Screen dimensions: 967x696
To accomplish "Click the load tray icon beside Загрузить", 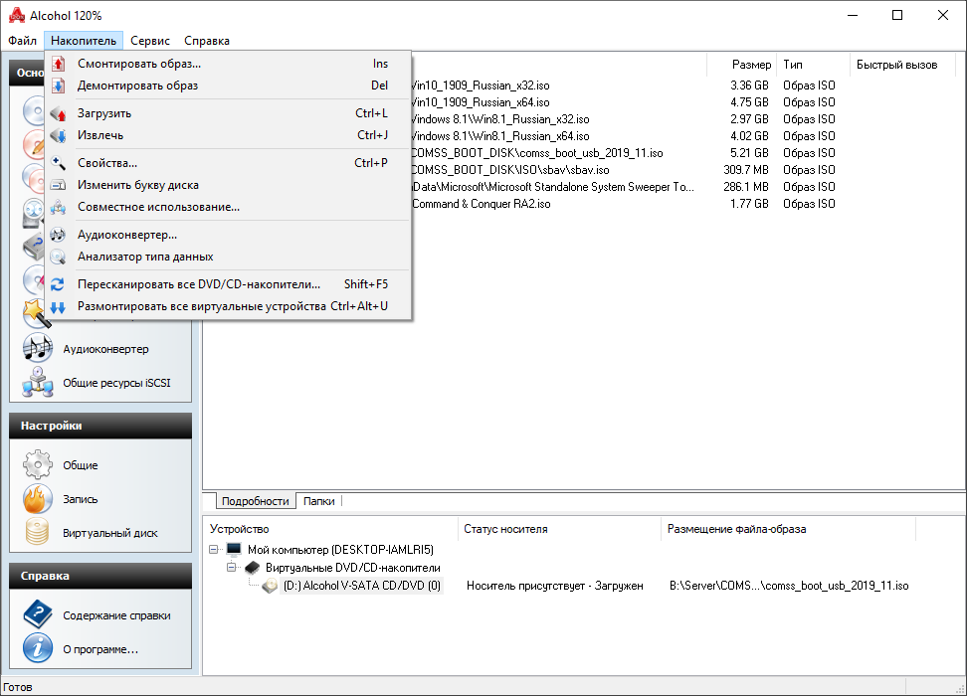I will point(58,113).
